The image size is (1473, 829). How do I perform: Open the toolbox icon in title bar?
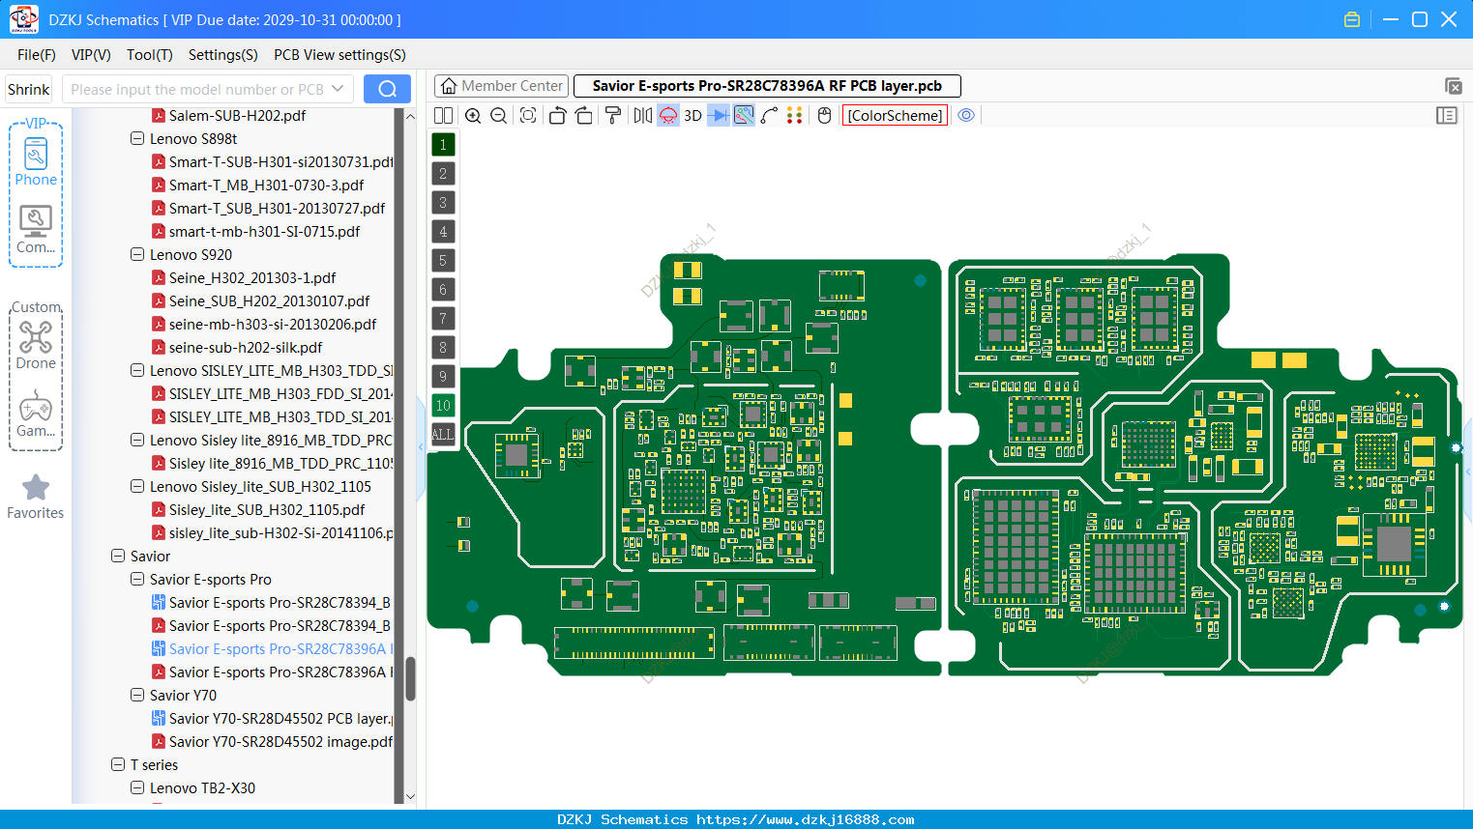click(1352, 19)
